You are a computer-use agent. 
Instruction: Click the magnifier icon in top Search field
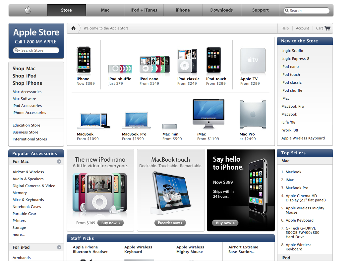[x=287, y=11]
